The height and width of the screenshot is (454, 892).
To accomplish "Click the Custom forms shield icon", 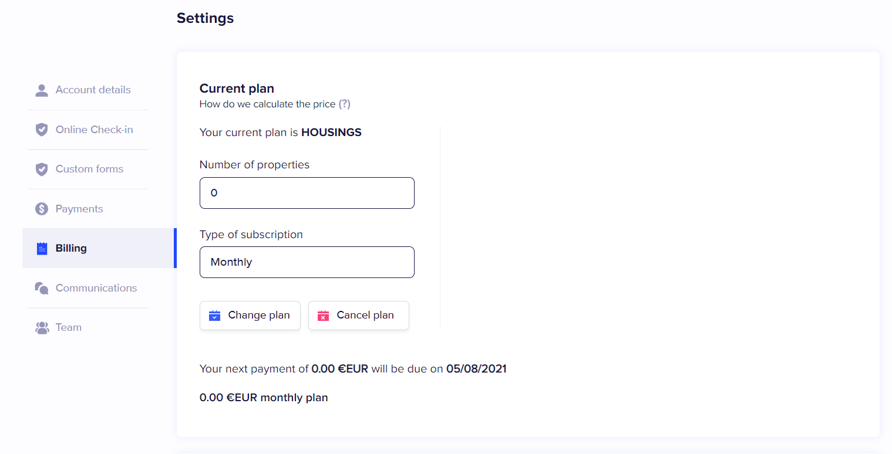I will 42,170.
